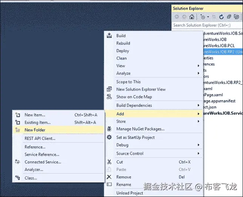243x197 pixels.
Task: Expand the Debug submenu arrow
Action: point(198,145)
